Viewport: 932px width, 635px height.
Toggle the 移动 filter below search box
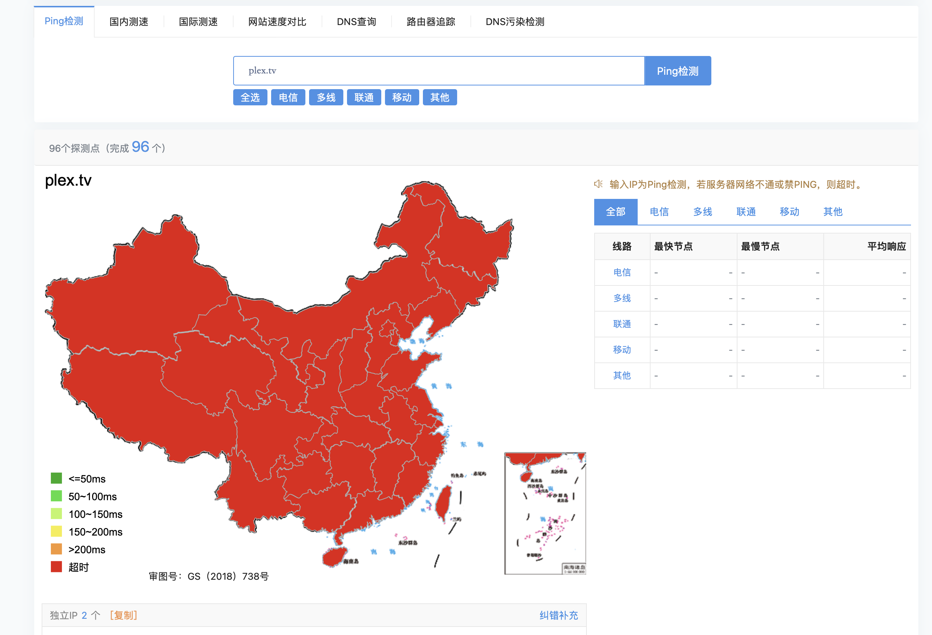[402, 97]
